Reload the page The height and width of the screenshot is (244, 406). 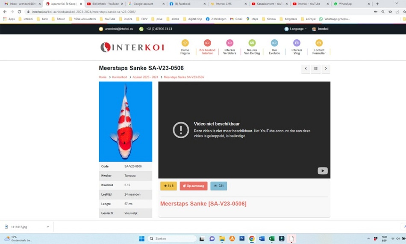(x=19, y=12)
